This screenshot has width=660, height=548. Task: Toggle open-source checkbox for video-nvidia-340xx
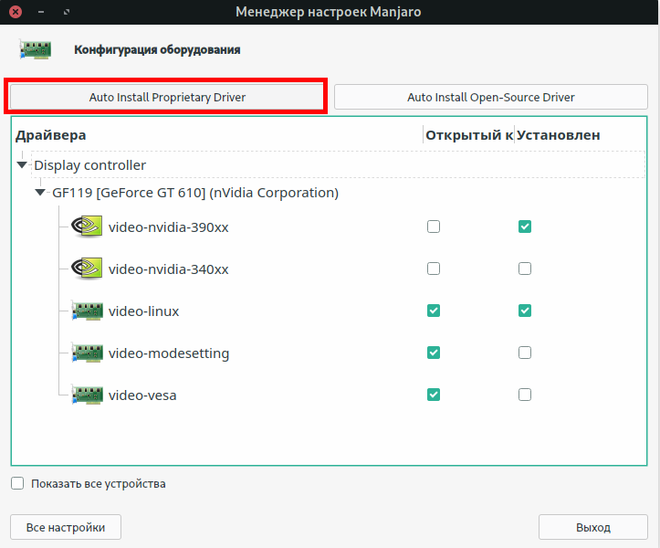click(434, 269)
